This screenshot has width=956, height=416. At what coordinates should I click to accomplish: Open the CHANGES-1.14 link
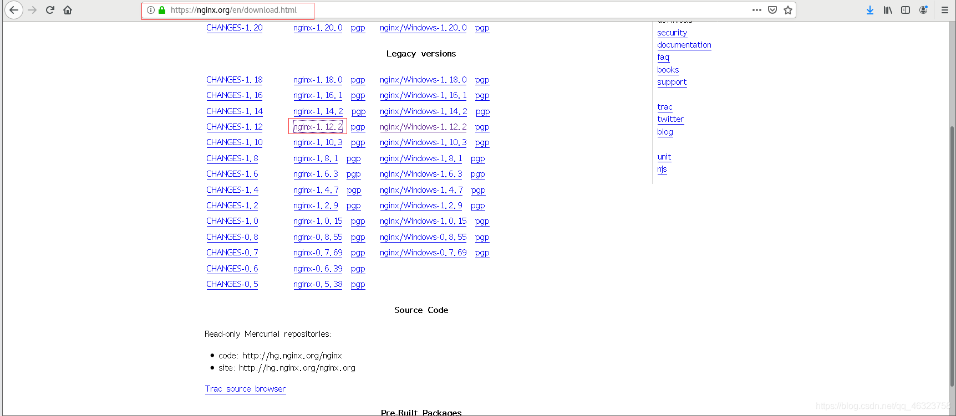pos(235,111)
